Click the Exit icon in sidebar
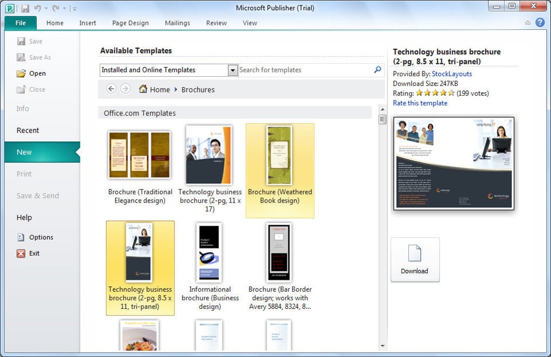Screen dimensions: 551x357 [22, 253]
